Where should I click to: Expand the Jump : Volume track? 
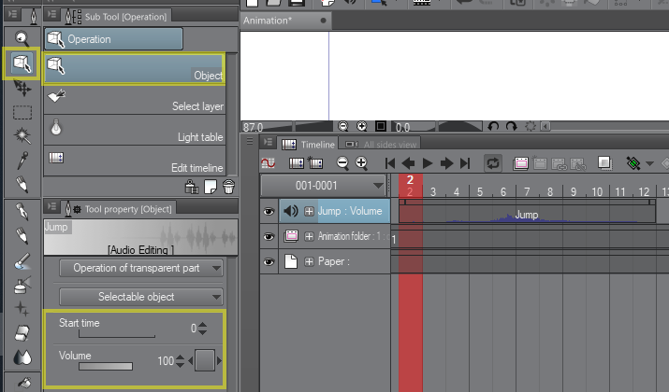309,212
